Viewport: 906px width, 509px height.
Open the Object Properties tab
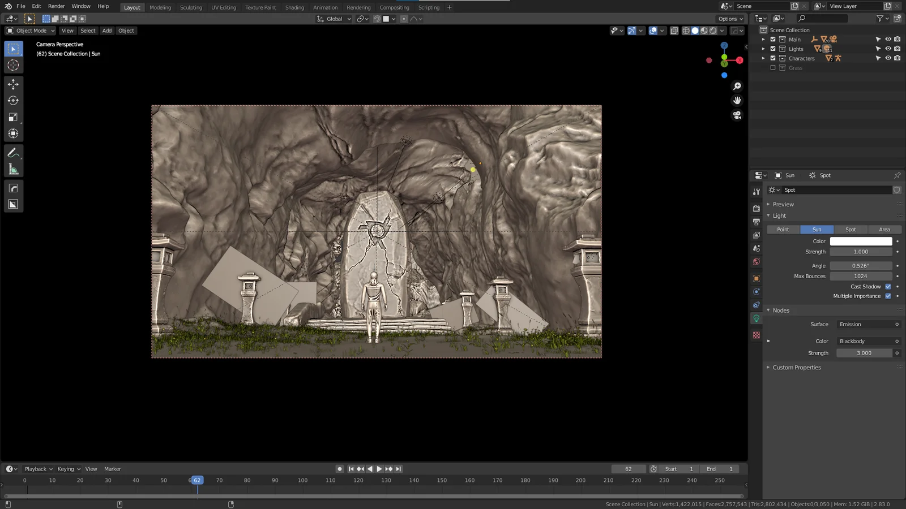[756, 278]
